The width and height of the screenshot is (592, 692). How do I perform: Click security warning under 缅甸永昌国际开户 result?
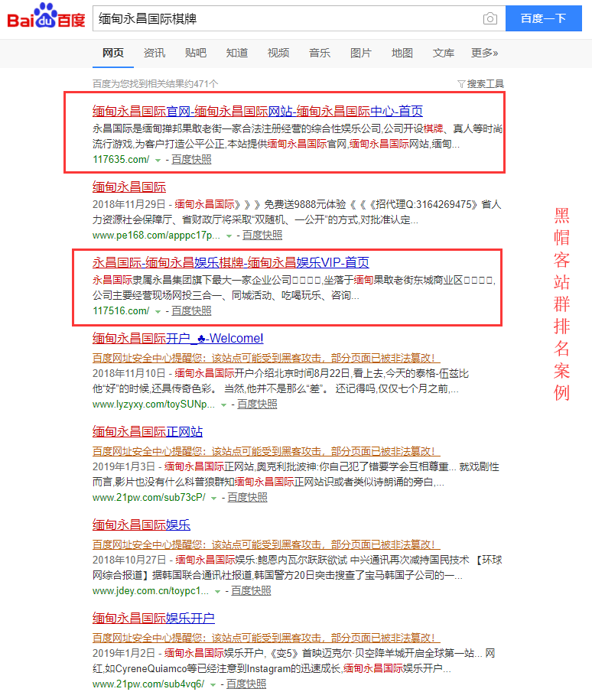(266, 358)
